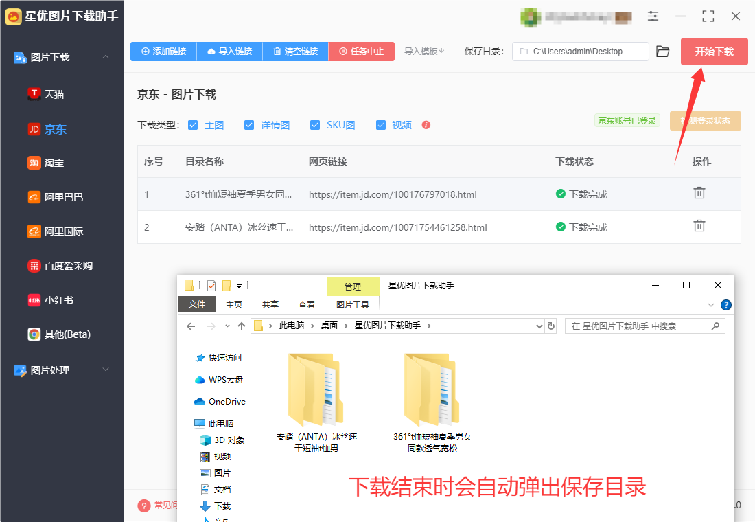Open the save folder browse icon
The height and width of the screenshot is (522, 755).
[663, 51]
